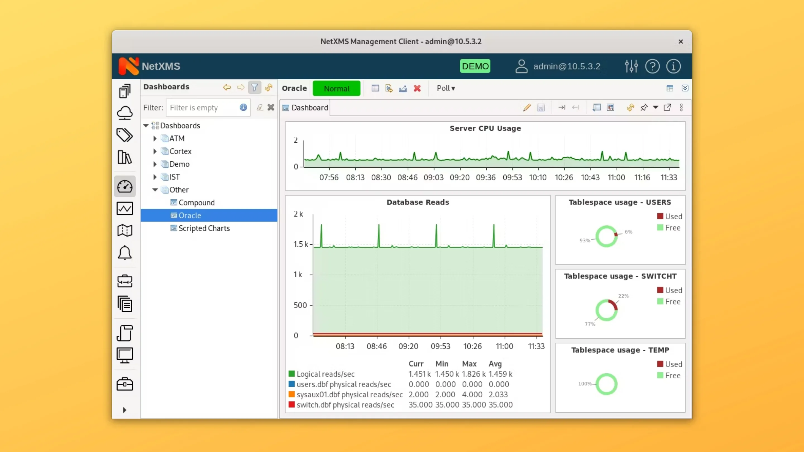The height and width of the screenshot is (452, 804).
Task: Open the Reporting stacked documents icon
Action: (125, 304)
